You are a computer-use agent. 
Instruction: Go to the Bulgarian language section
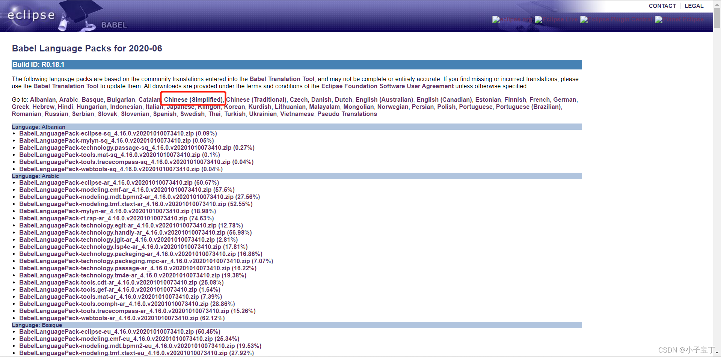tap(121, 99)
